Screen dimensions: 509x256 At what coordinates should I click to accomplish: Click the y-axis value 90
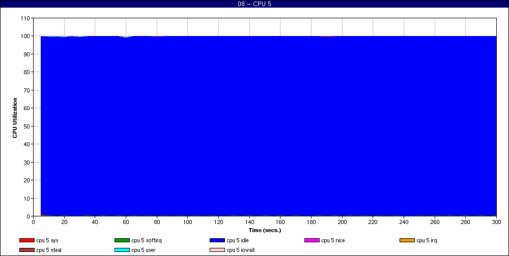tap(26, 54)
